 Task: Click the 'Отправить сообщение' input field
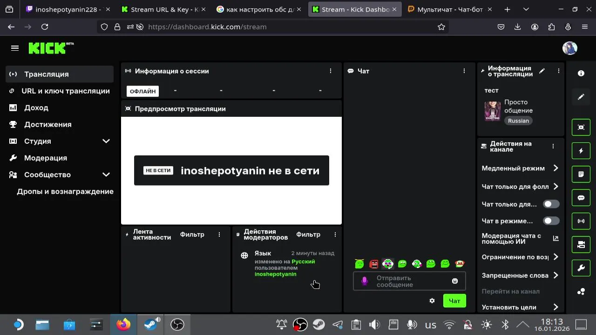[x=409, y=281]
